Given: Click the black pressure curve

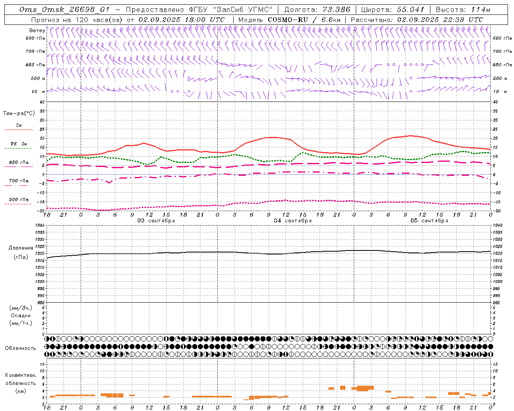Looking at the screenshot, I should tap(269, 253).
